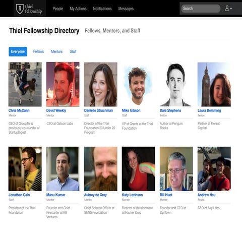Screen dimensions: 242x242
Task: Click the Manu Kumar name link
Action: (56, 195)
